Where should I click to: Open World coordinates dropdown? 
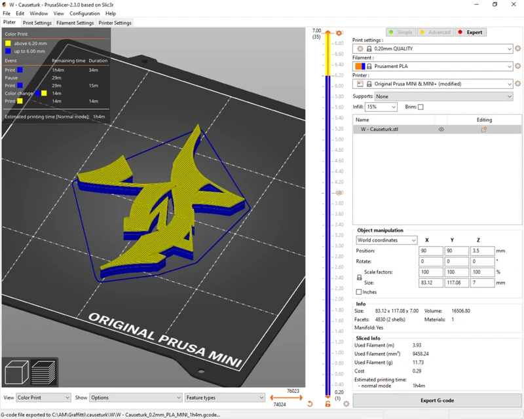pyautogui.click(x=386, y=240)
